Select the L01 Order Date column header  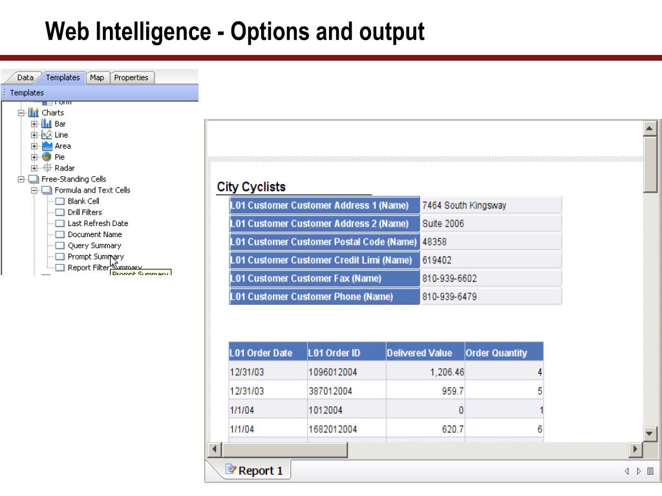(x=268, y=353)
